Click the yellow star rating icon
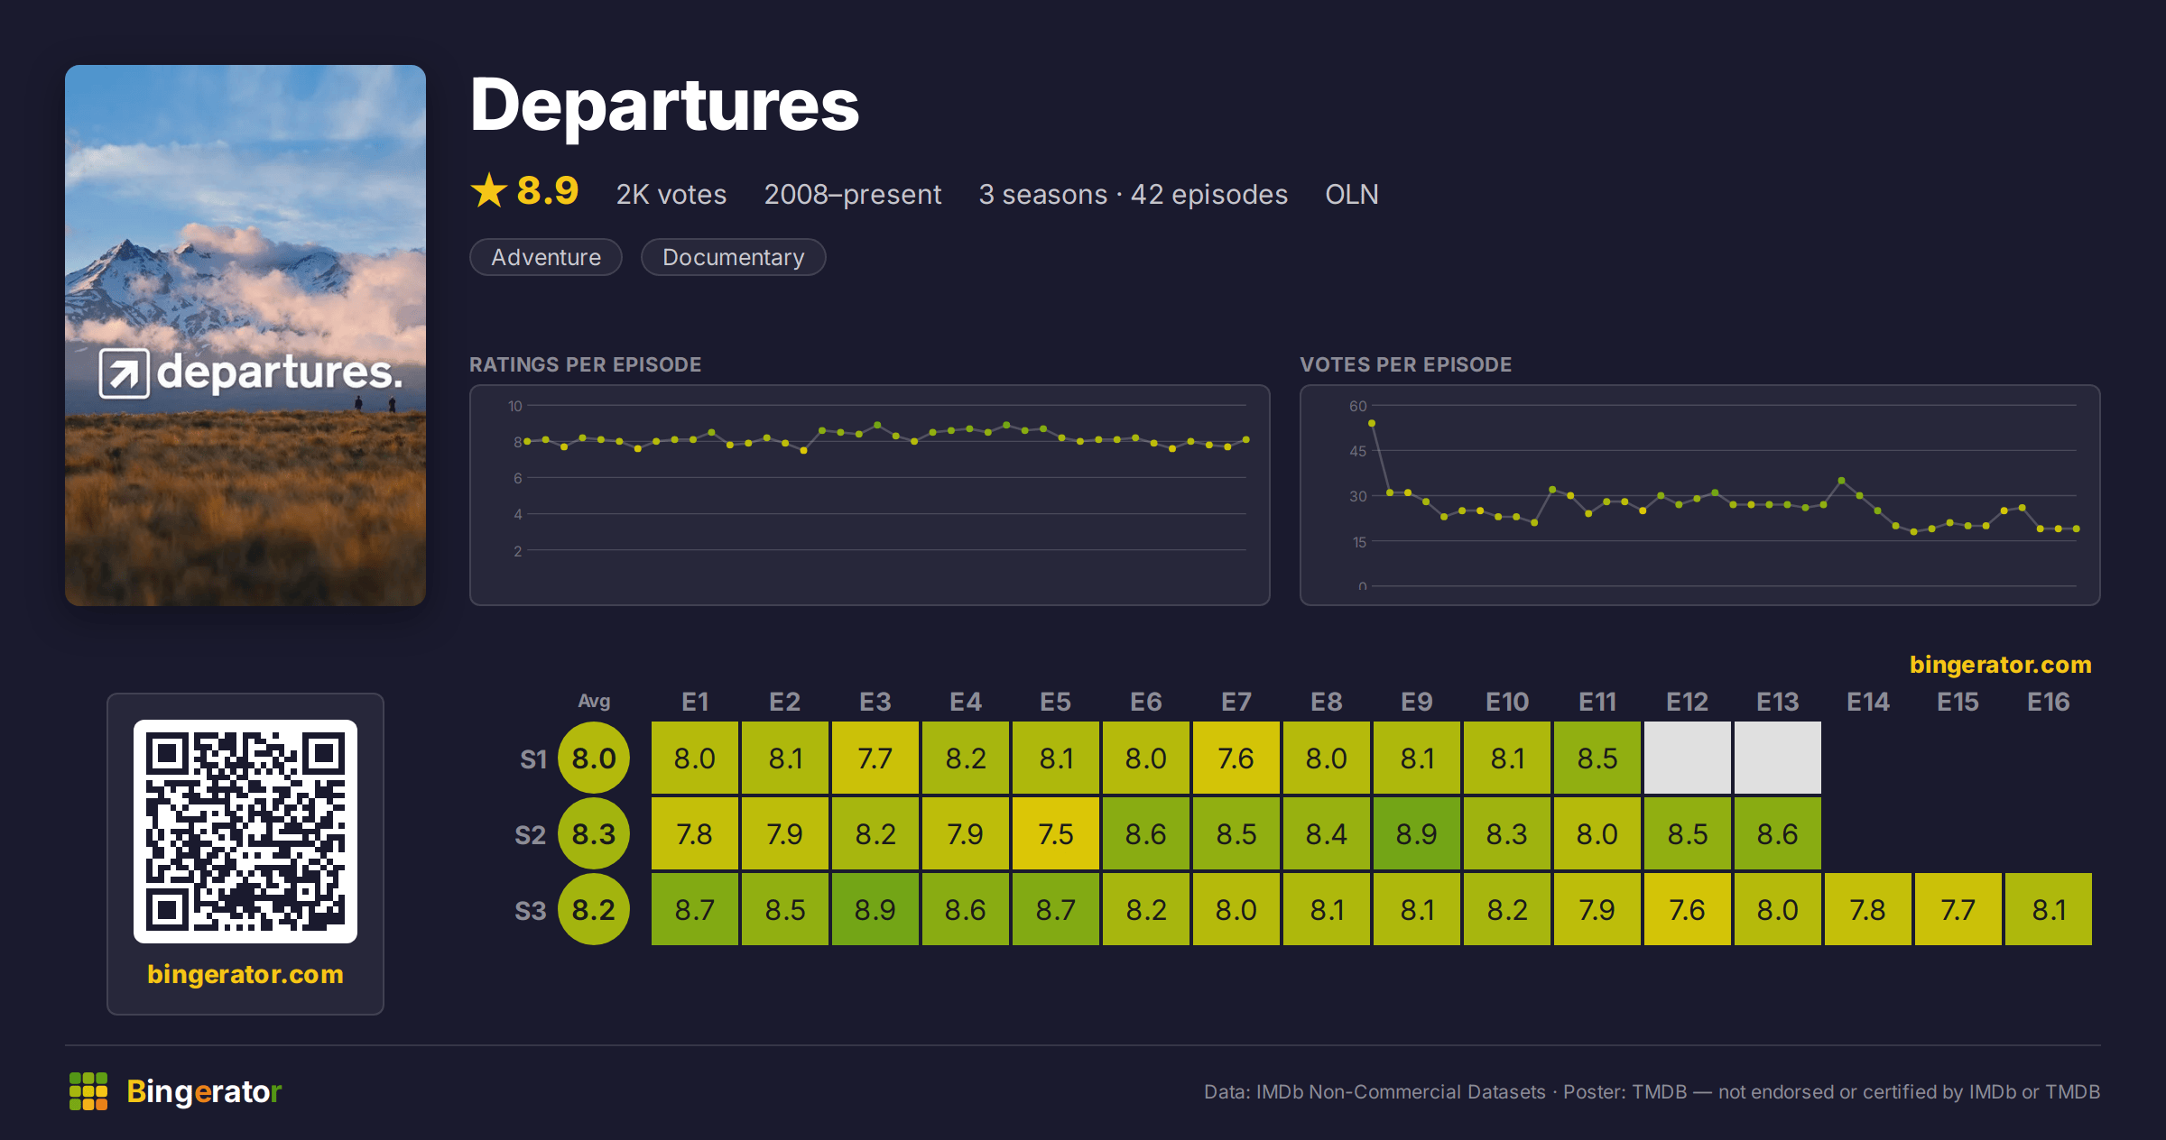The width and height of the screenshot is (2166, 1140). (489, 190)
